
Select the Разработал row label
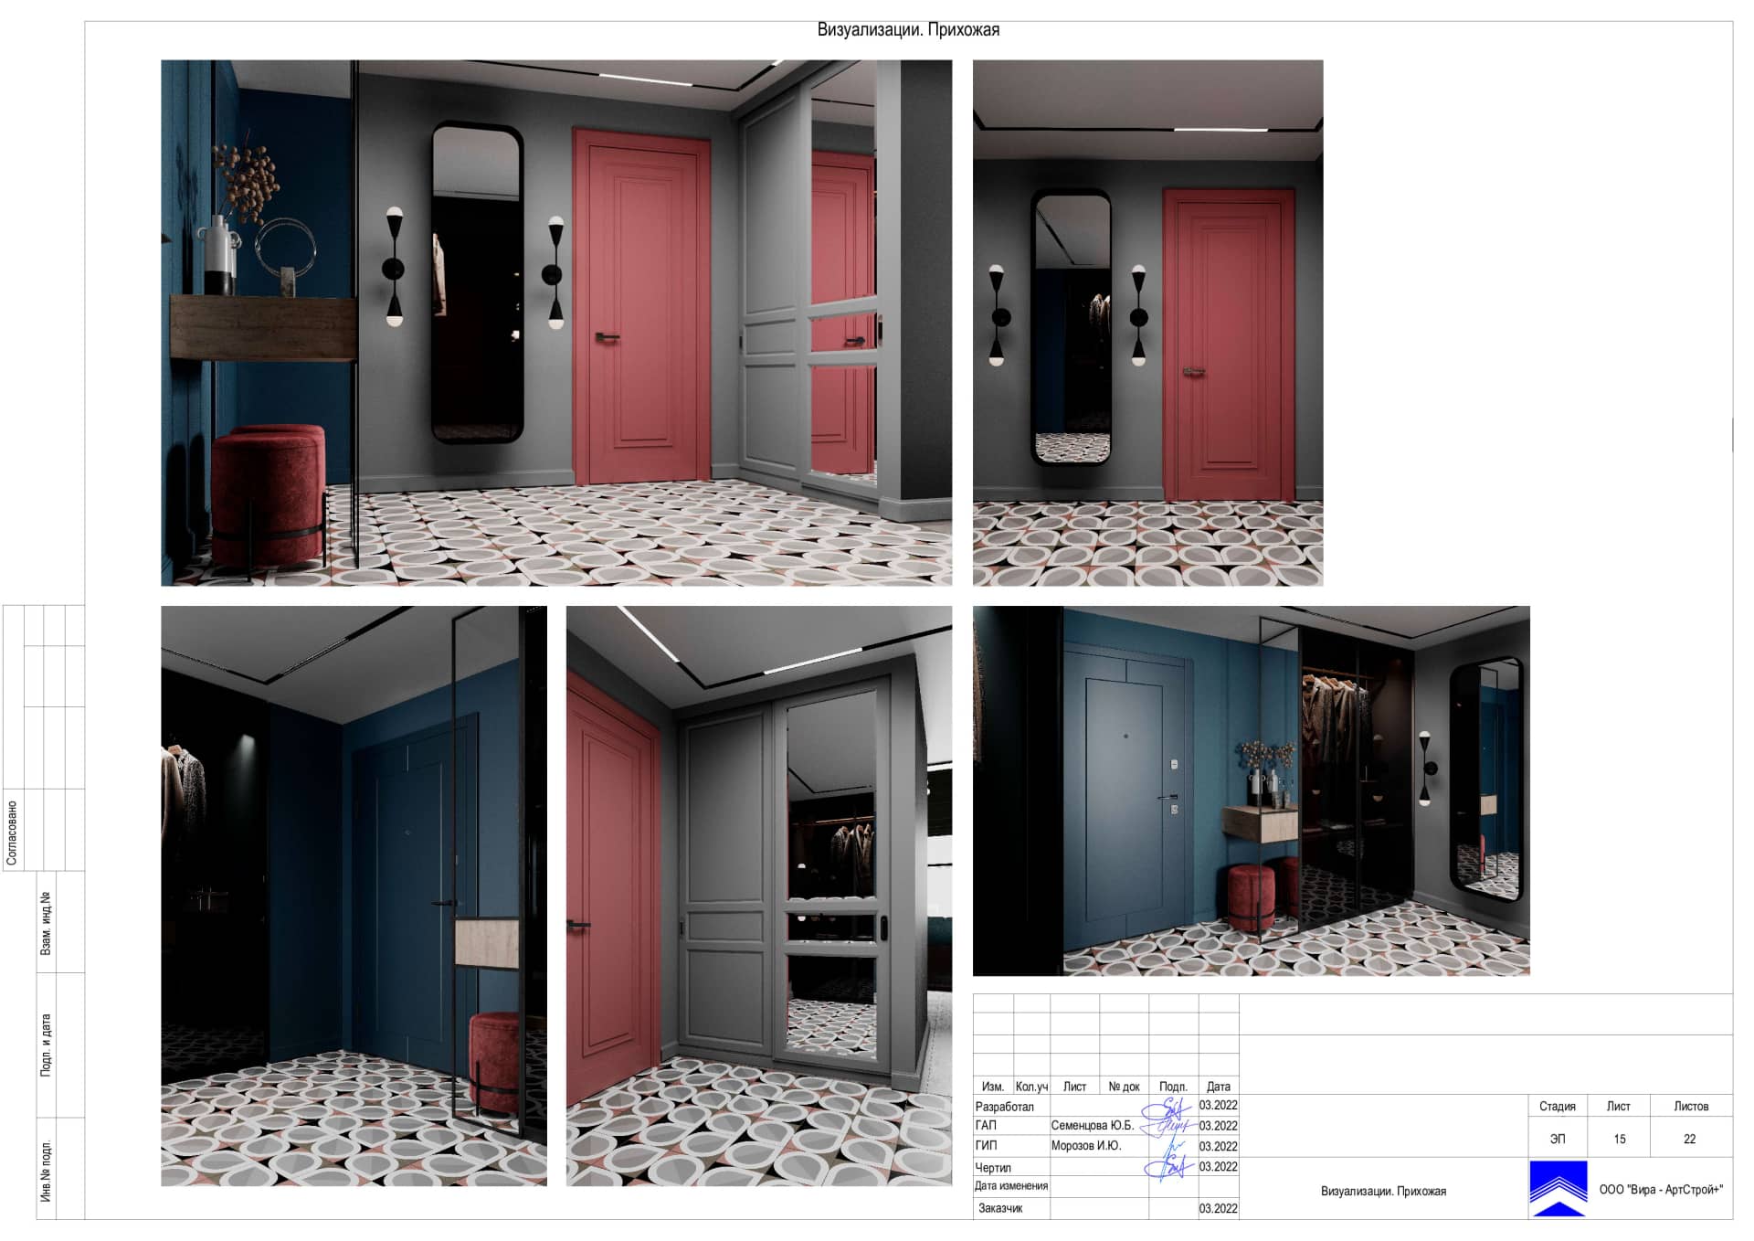tap(1005, 1107)
